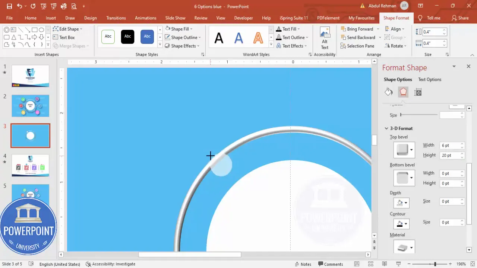Screen dimensions: 477x268
Task: Switch to Text Options tab
Action: 429,79
